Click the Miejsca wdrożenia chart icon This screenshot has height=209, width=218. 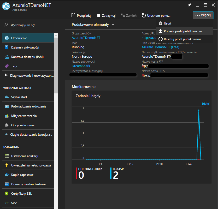click(x=7, y=116)
